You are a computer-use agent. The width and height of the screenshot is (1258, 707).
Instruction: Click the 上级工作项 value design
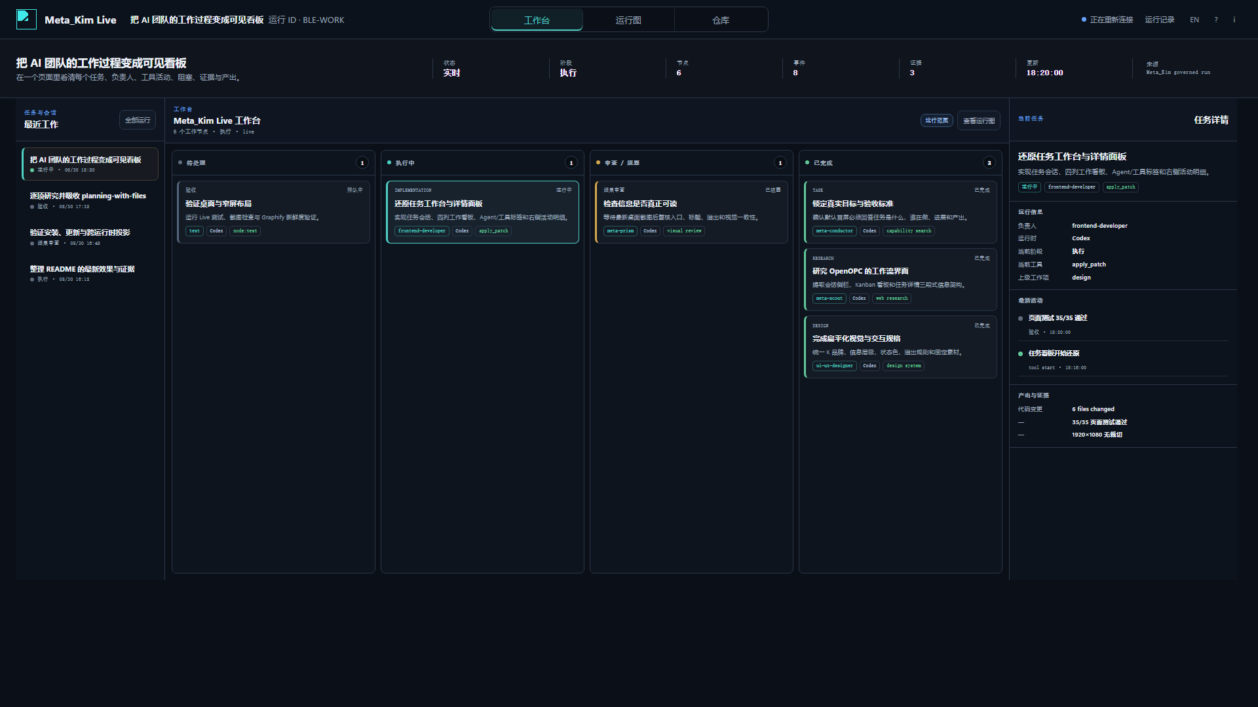[1081, 278]
